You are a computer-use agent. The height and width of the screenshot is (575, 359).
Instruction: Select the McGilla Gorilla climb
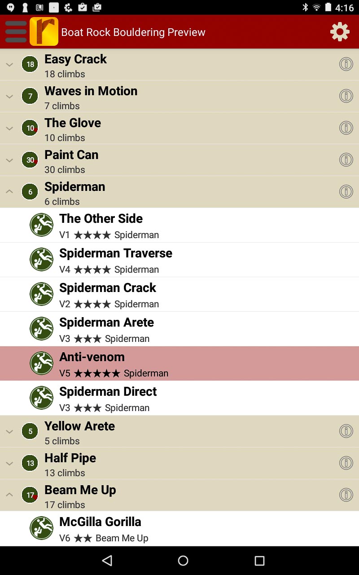(179, 528)
